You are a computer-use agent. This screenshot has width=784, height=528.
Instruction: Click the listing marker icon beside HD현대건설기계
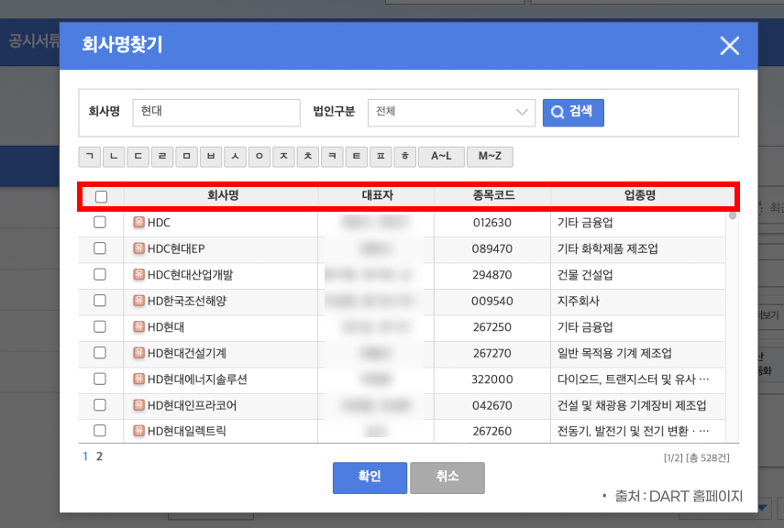tap(138, 354)
